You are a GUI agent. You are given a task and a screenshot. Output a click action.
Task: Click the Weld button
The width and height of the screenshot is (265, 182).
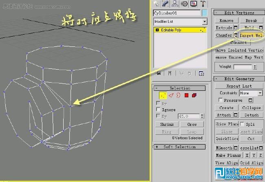pos(249,28)
